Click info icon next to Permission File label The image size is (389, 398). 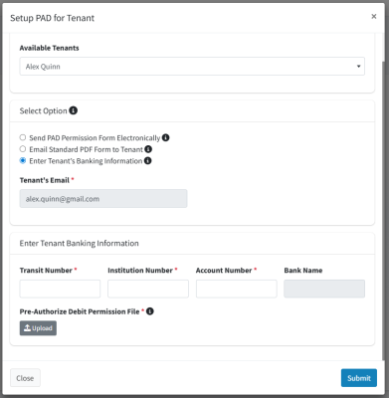point(150,311)
